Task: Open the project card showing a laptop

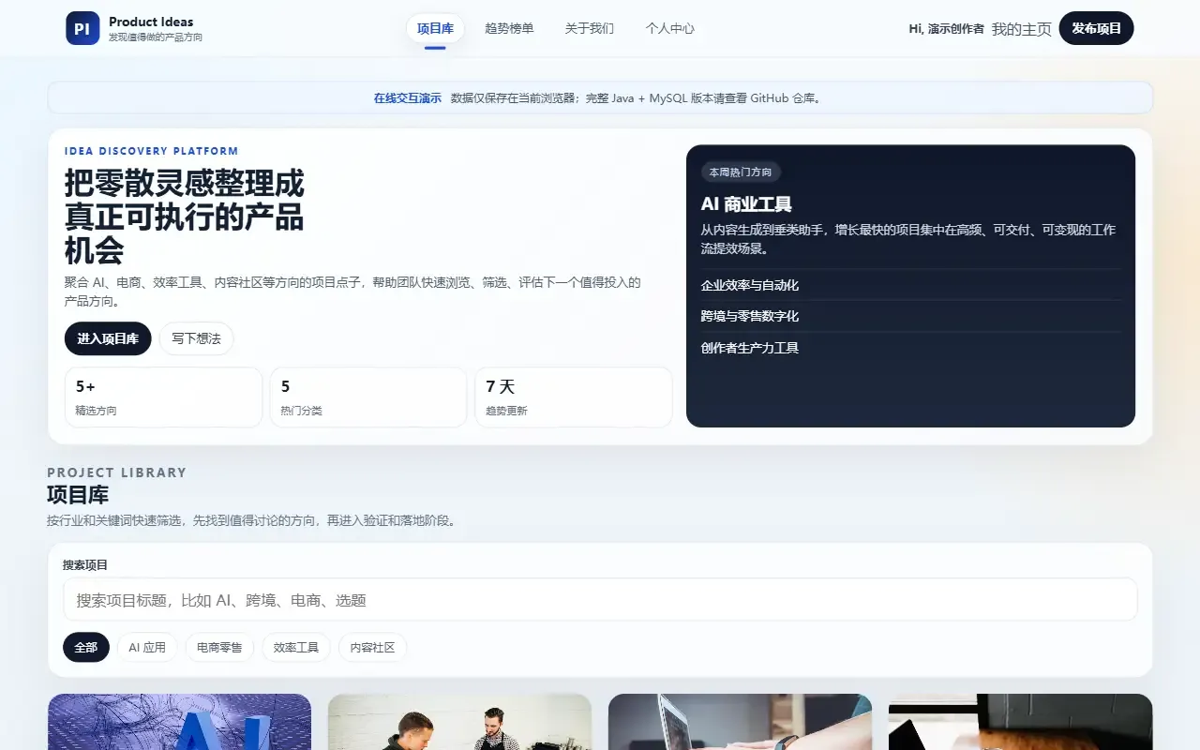Action: [x=740, y=722]
